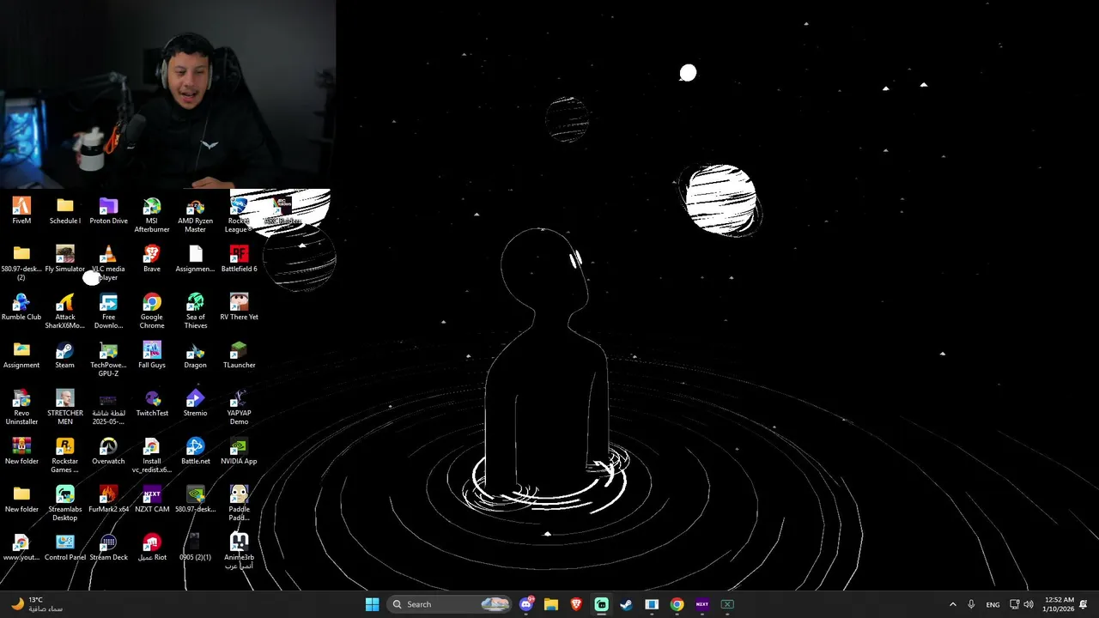Launch Fall Guys from the desktop
This screenshot has width=1099, height=618.
(x=152, y=355)
